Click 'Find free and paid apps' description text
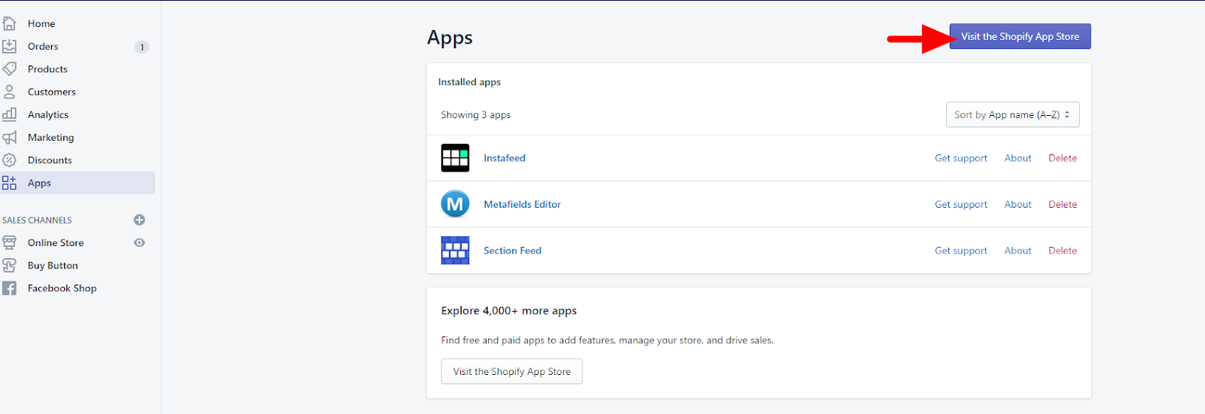 point(607,340)
